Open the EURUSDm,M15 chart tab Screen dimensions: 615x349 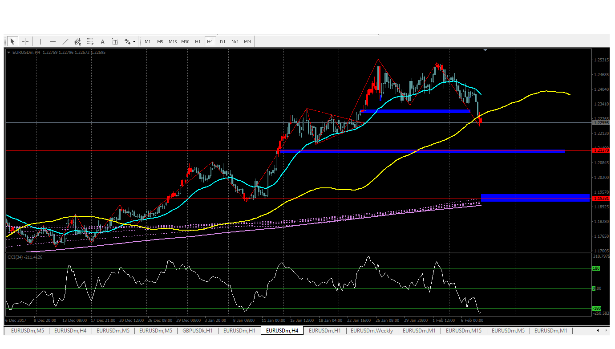464,331
